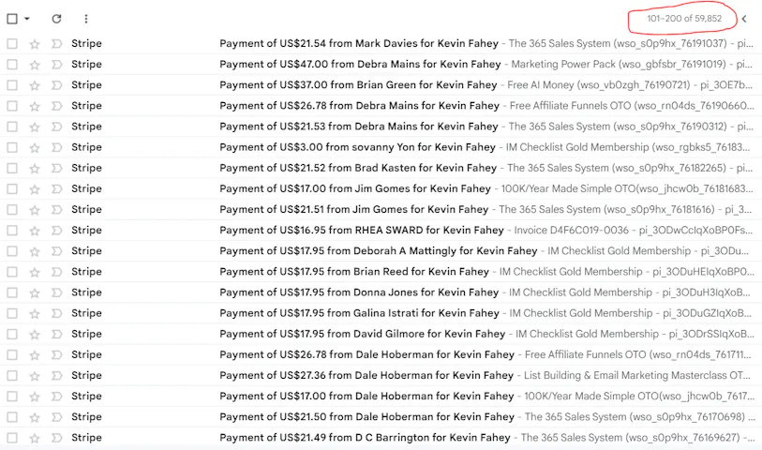Select the Brad Kasten US$21.52 email checkbox
This screenshot has height=450, width=762.
click(x=12, y=169)
